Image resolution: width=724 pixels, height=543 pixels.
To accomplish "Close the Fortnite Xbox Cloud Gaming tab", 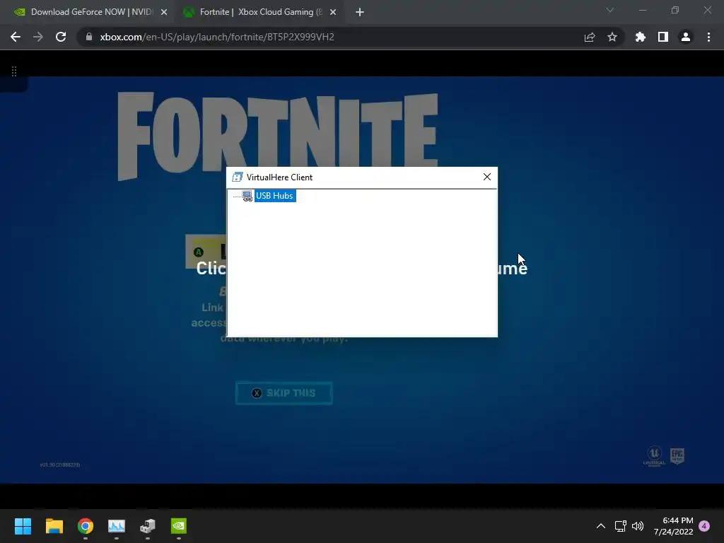I will 333,12.
